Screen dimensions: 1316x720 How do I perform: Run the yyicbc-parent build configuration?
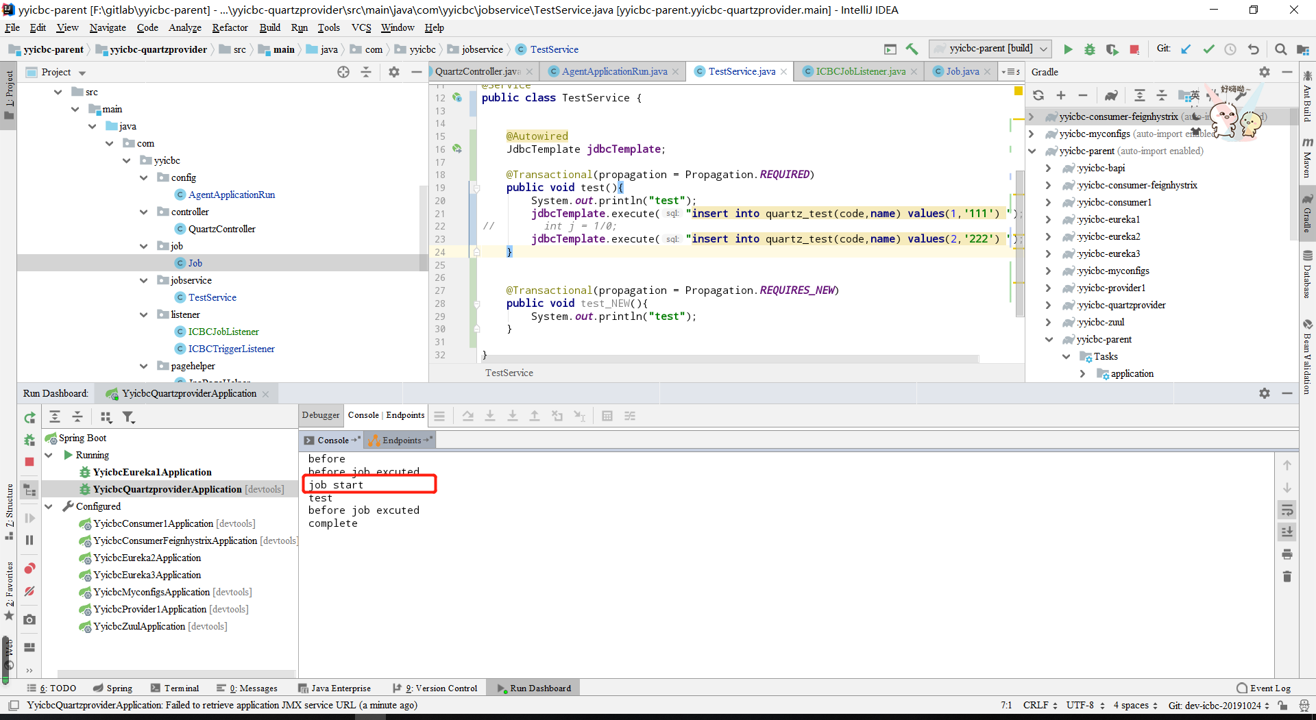tap(1067, 49)
